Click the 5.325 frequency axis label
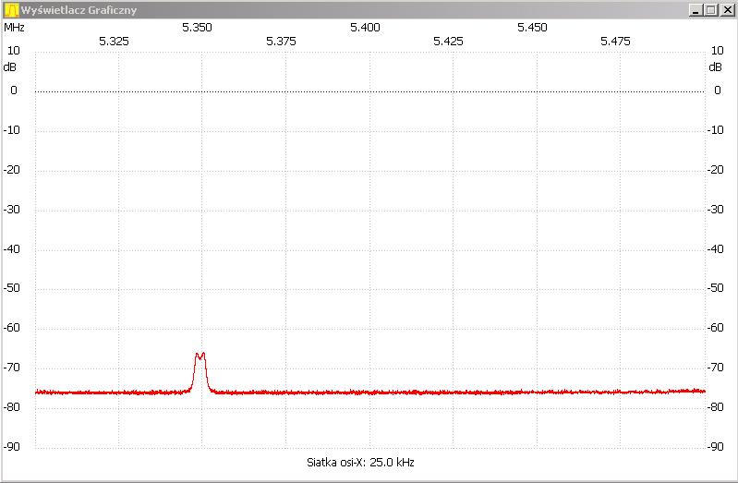This screenshot has height=483, width=738. click(114, 41)
